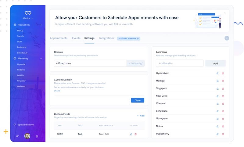244x147 pixels.
Task: Open the Mantra workspace dropdown
Action: point(28,18)
